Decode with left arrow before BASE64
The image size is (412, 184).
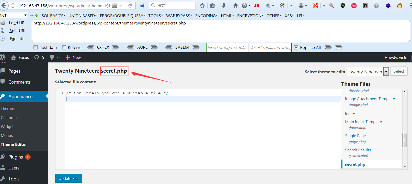[169, 47]
